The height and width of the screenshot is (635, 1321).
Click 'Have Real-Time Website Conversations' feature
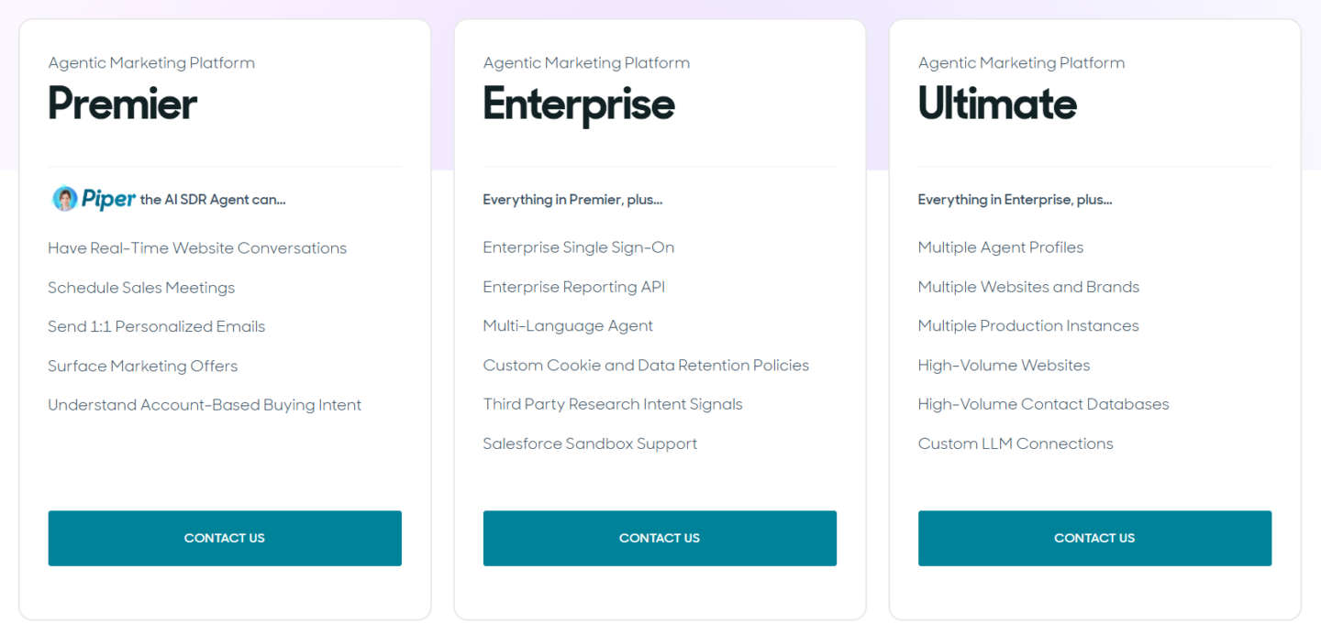tap(196, 247)
